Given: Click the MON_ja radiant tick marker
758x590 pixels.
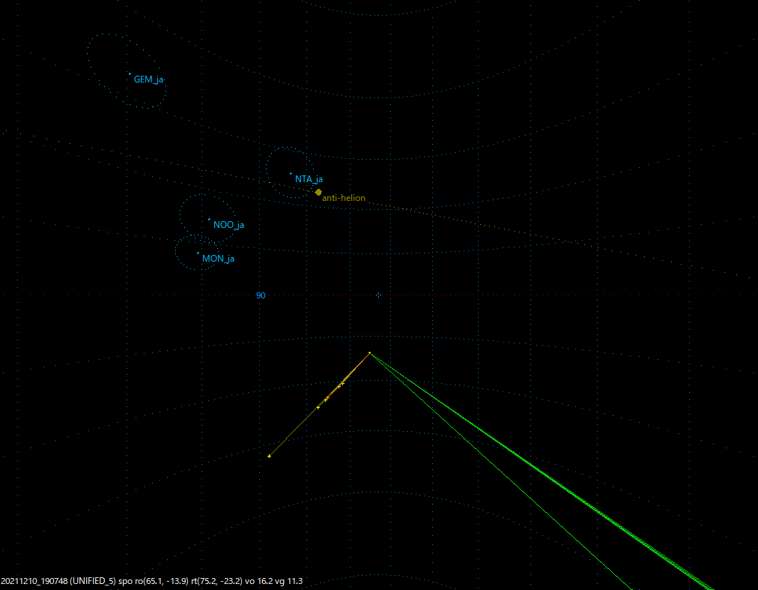Looking at the screenshot, I should click(x=197, y=253).
